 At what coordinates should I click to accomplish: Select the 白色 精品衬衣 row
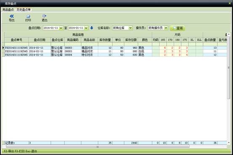pos(114,51)
